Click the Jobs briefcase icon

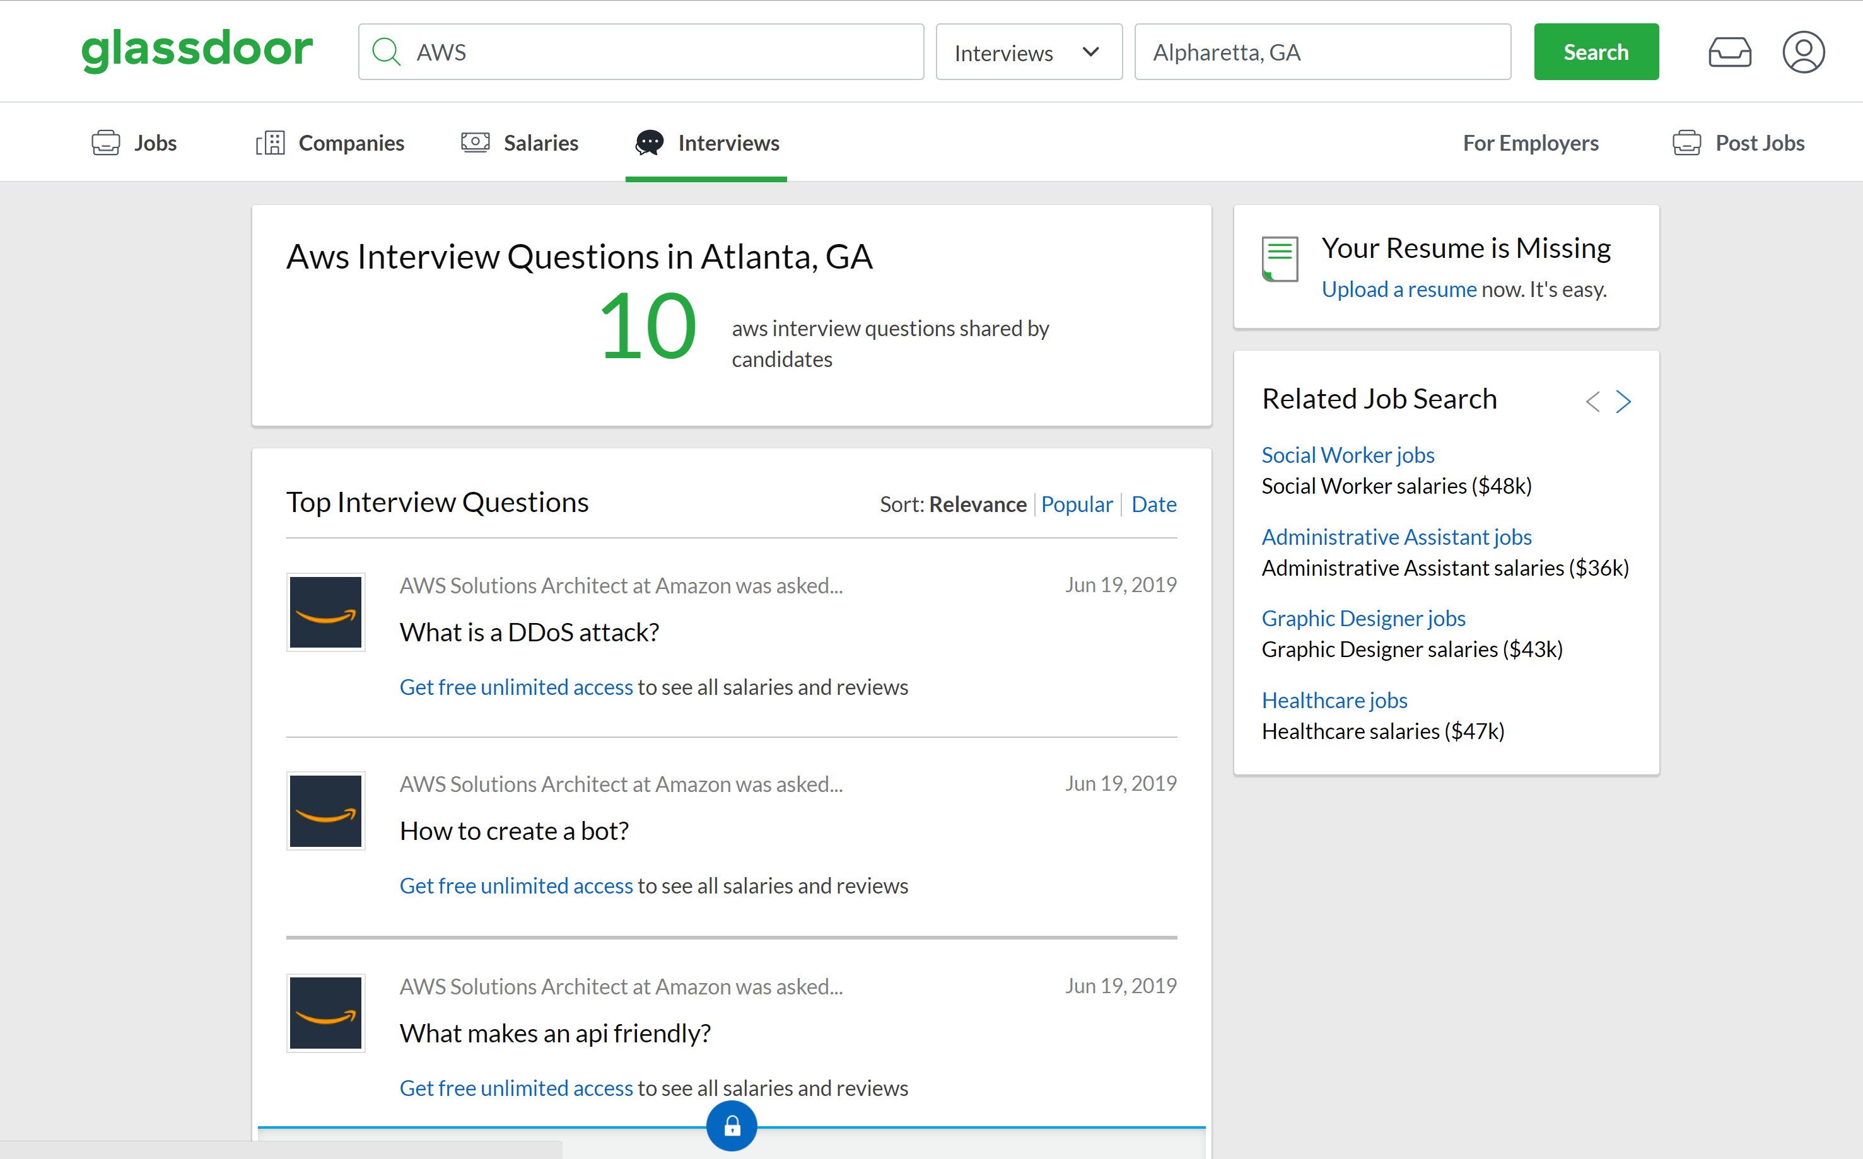pyautogui.click(x=106, y=142)
